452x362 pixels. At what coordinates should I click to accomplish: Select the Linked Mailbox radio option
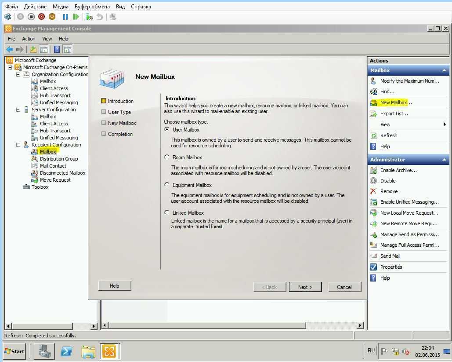[x=167, y=212]
